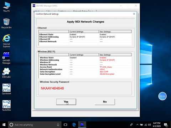This screenshot has width=171, height=128.
Task: Launch Internet Explorer from the desktop
Action: tap(6, 41)
